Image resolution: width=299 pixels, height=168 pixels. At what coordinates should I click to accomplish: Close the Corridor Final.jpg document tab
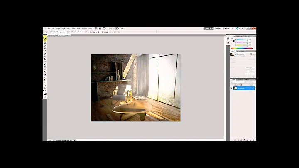point(70,35)
